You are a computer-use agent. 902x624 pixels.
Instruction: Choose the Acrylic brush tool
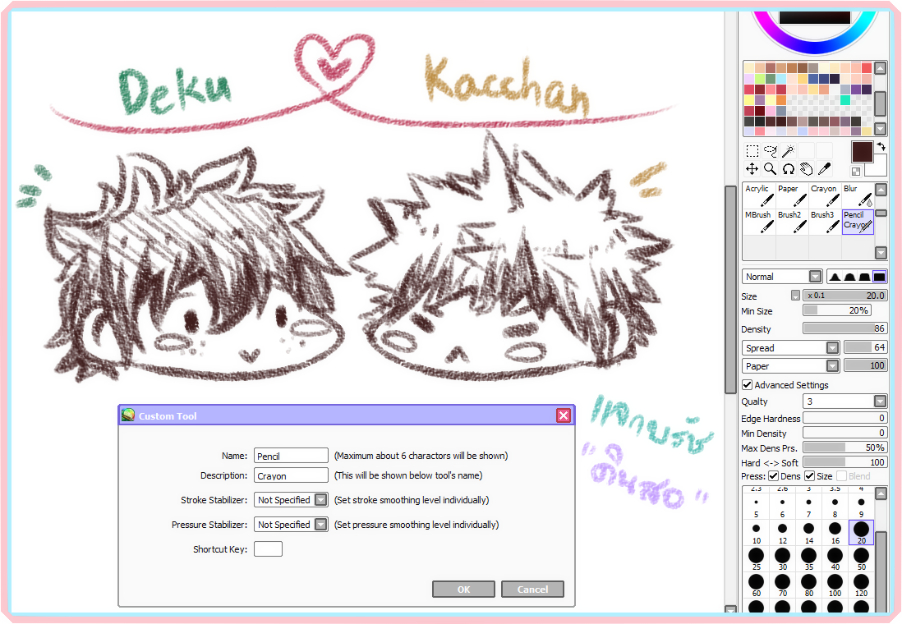click(759, 195)
